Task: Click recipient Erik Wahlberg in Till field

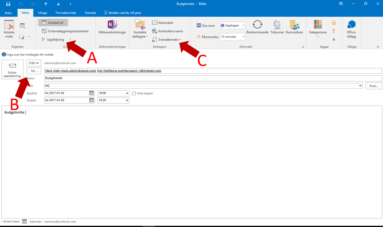Action: [129, 71]
